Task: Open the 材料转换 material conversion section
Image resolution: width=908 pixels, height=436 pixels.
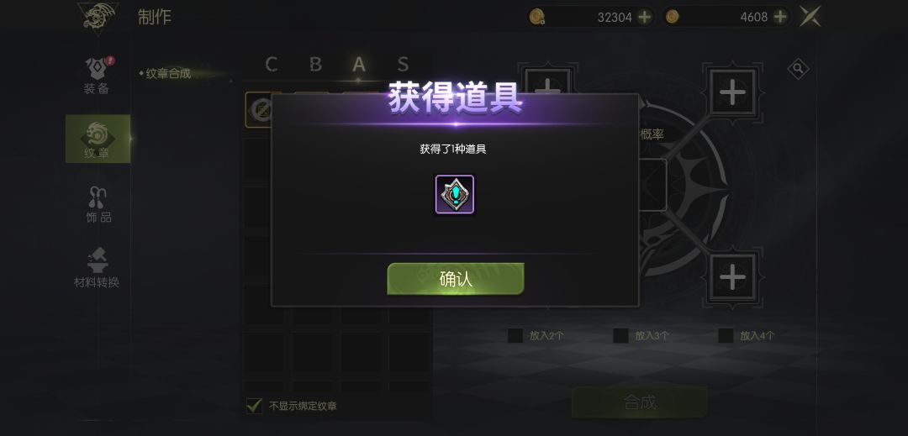Action: click(98, 268)
